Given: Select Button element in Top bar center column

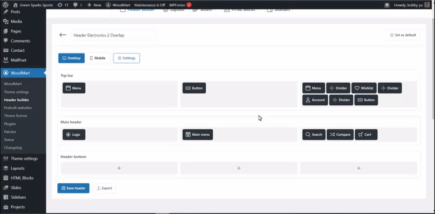Looking at the screenshot, I should click(x=194, y=88).
